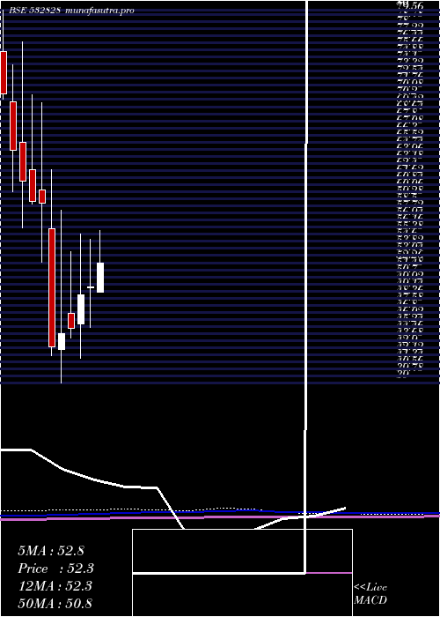Click the '50MA : 50.8' value
The image size is (440, 617).
(55, 604)
